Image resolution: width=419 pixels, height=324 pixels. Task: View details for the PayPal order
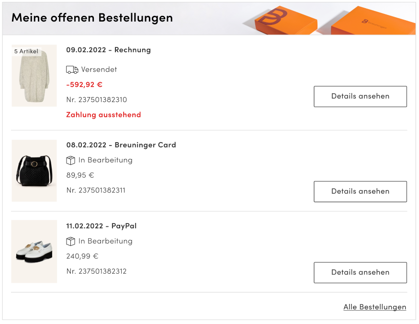click(x=360, y=272)
